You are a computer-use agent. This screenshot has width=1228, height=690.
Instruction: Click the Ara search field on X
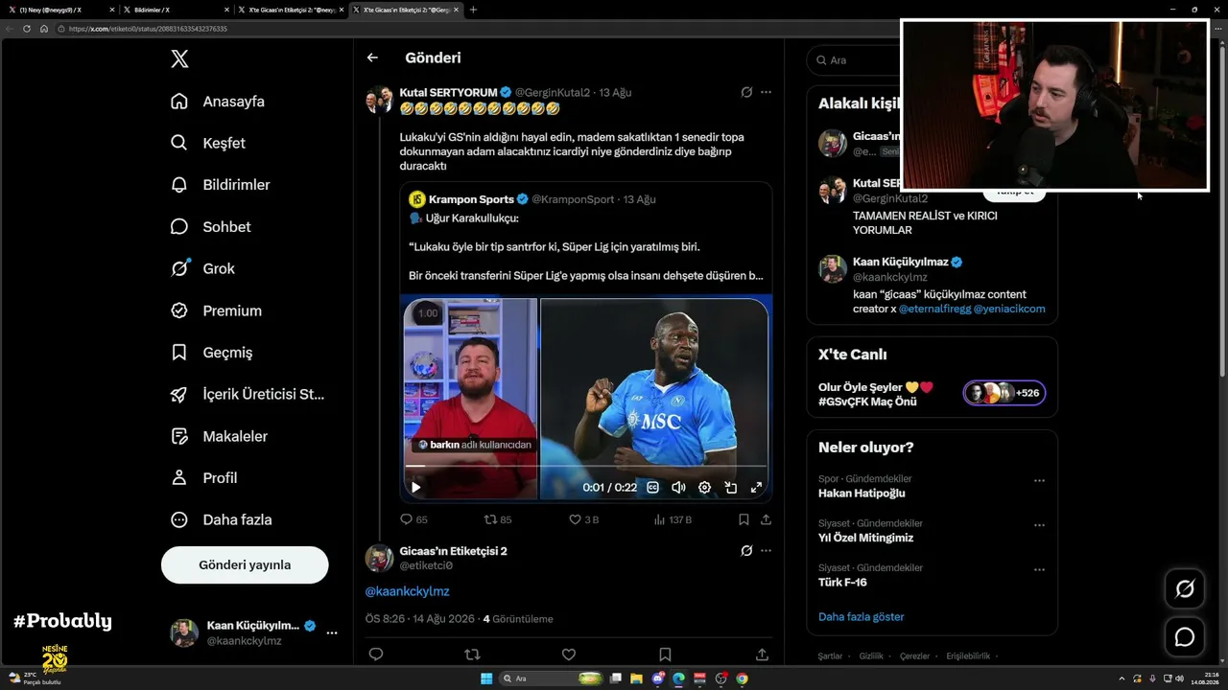854,59
